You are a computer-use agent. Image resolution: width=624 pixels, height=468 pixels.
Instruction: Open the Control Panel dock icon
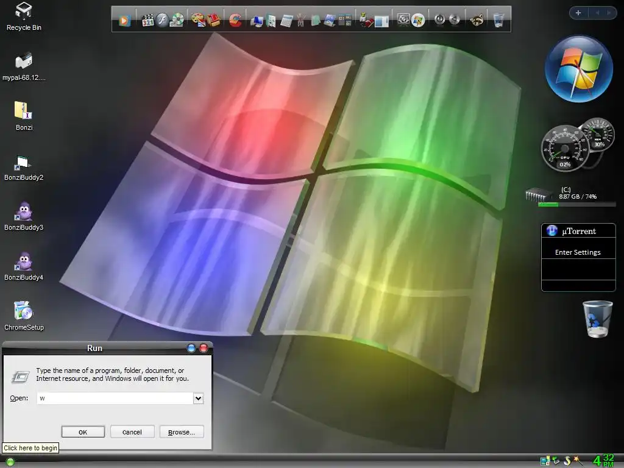pos(345,20)
